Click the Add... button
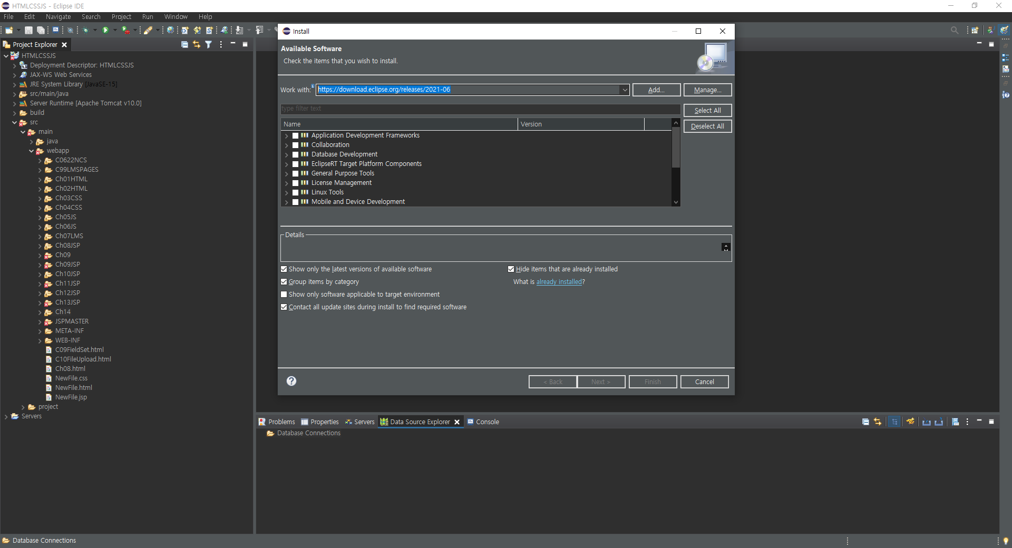 coord(656,90)
